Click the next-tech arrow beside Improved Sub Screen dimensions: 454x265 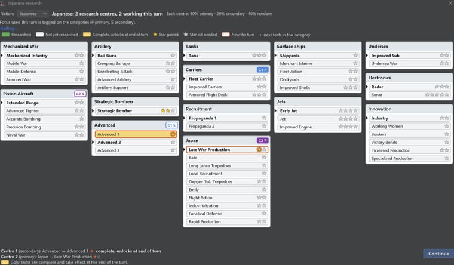click(367, 56)
